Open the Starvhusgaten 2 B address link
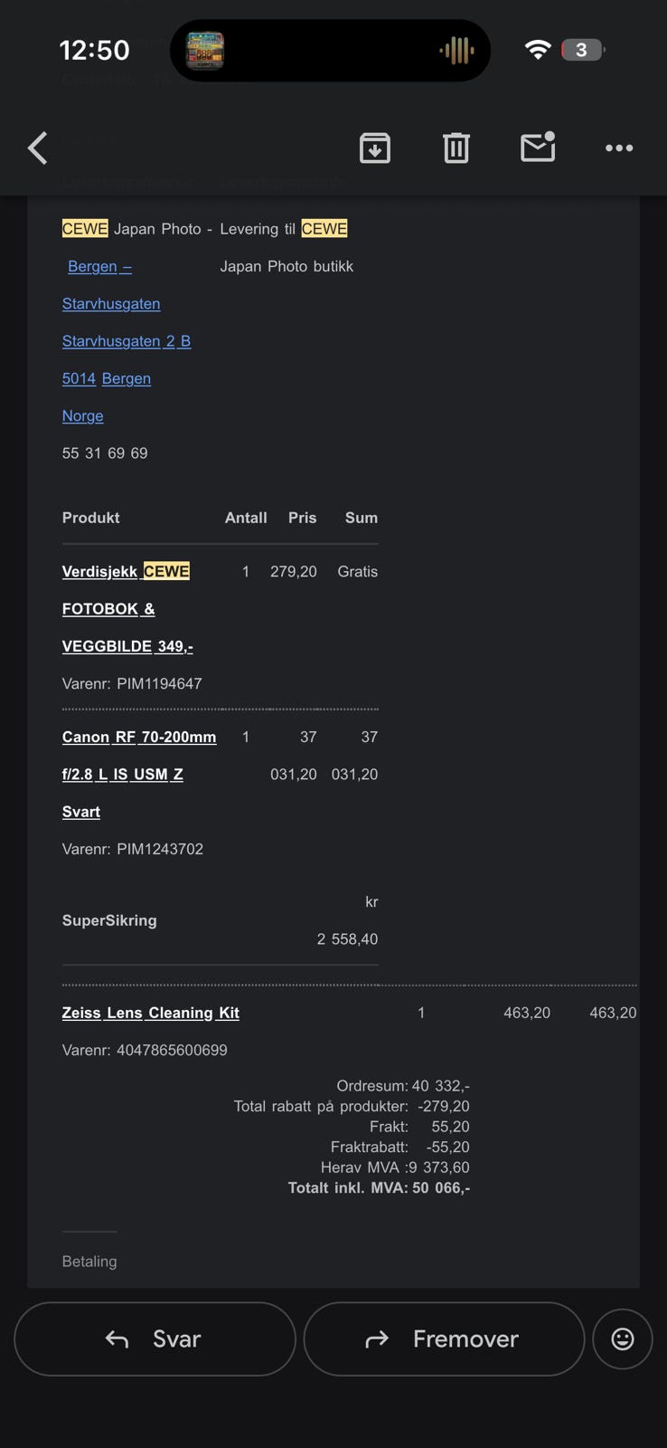Screen dimensions: 667x1448 (127, 341)
